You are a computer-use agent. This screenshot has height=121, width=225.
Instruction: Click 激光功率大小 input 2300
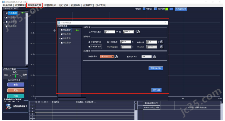tap(146, 57)
